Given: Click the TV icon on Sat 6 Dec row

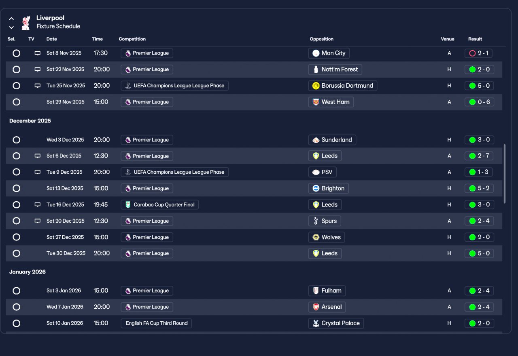Looking at the screenshot, I should coord(38,156).
